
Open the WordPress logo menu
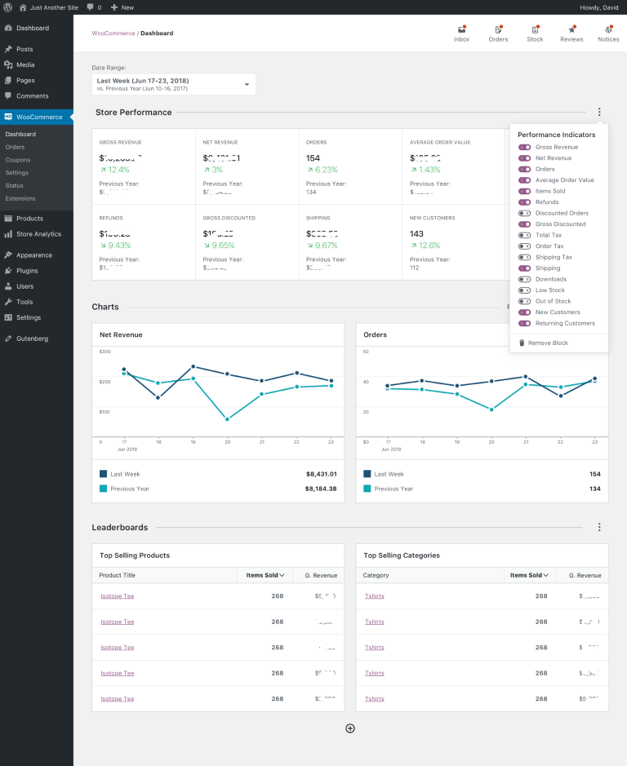[8, 7]
